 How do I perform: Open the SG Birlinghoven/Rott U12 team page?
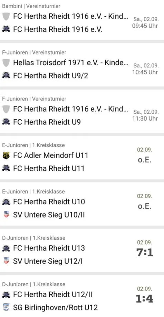[x=55, y=308]
